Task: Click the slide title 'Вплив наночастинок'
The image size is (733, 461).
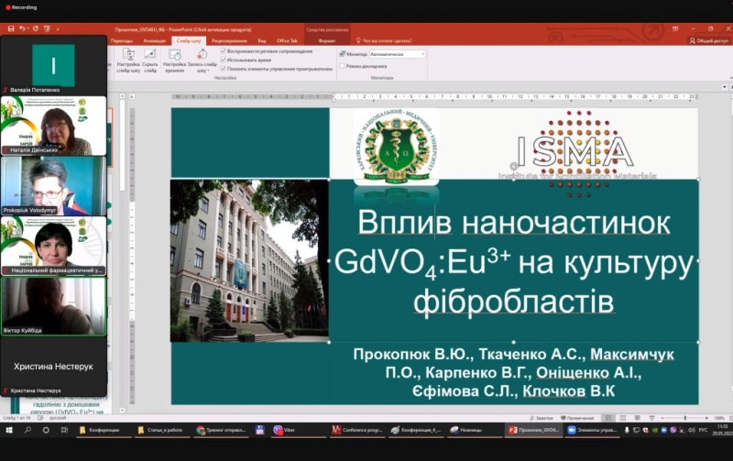Action: click(514, 223)
